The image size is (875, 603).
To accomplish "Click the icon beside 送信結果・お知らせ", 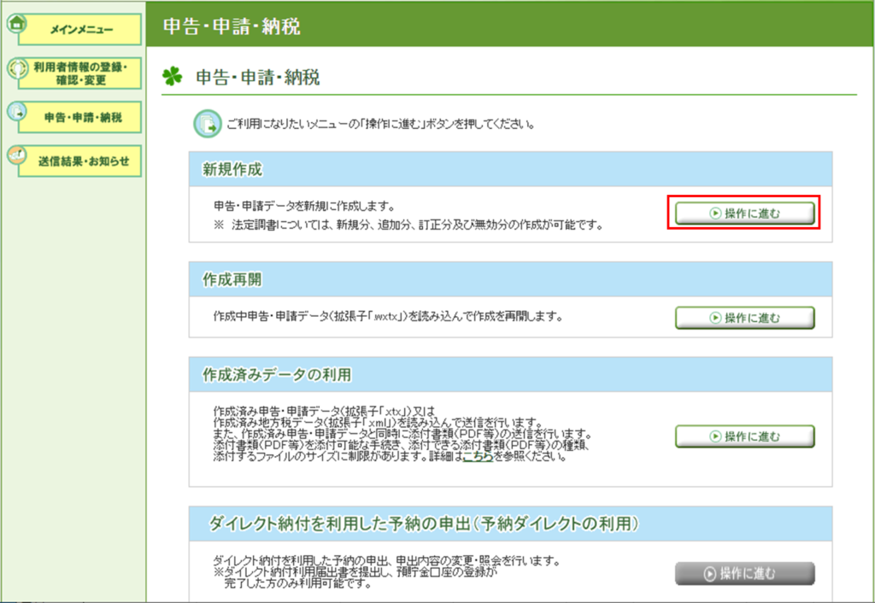I will click(x=15, y=155).
